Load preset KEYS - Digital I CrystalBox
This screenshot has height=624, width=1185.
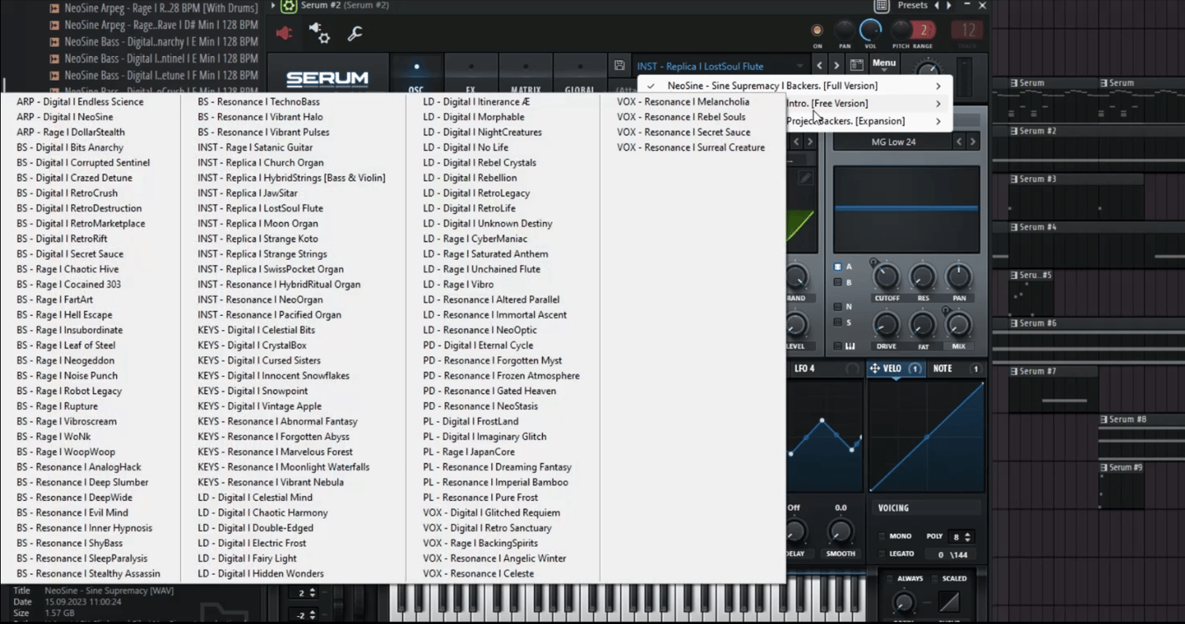(x=252, y=345)
